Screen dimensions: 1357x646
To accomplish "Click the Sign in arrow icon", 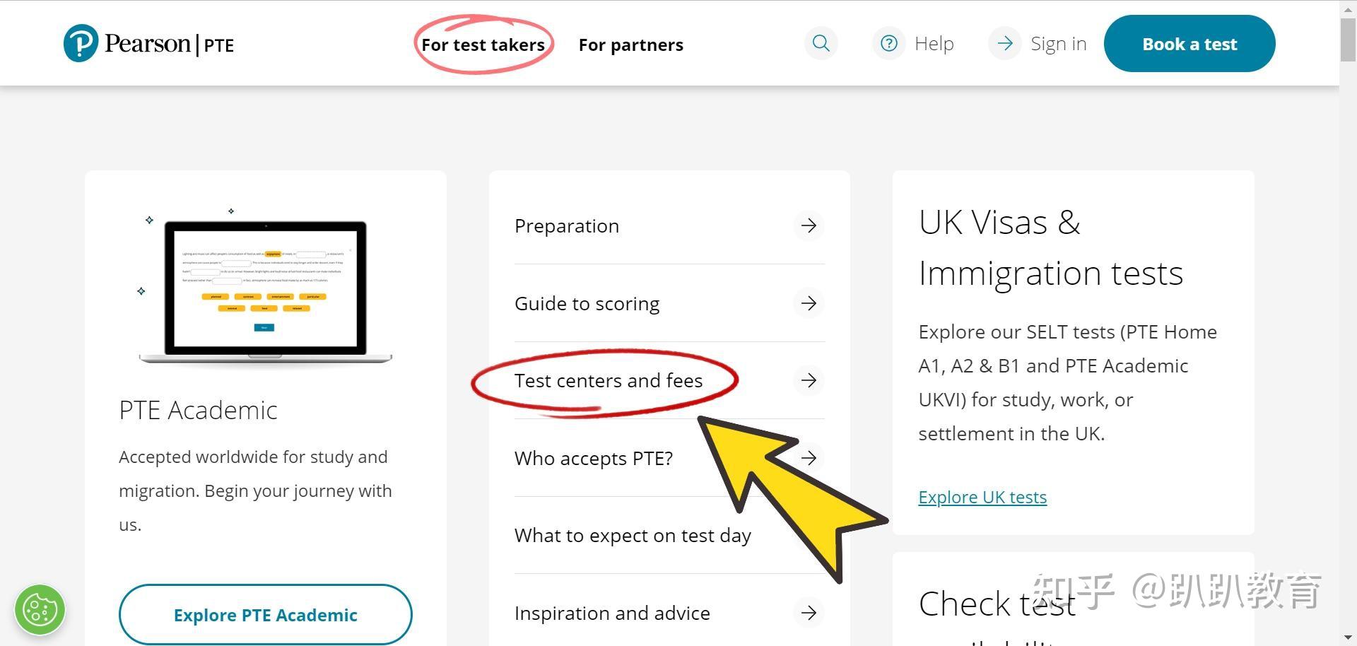I will (1004, 43).
